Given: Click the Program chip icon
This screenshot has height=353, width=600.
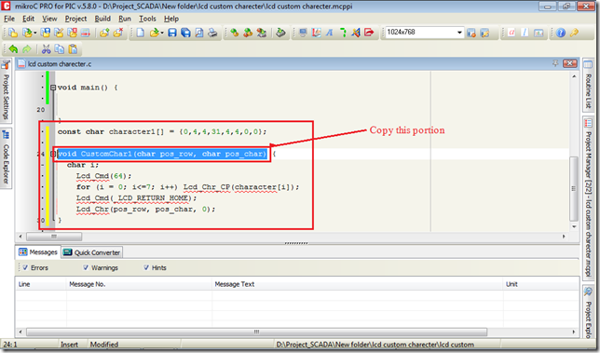Looking at the screenshot, I should point(280,33).
